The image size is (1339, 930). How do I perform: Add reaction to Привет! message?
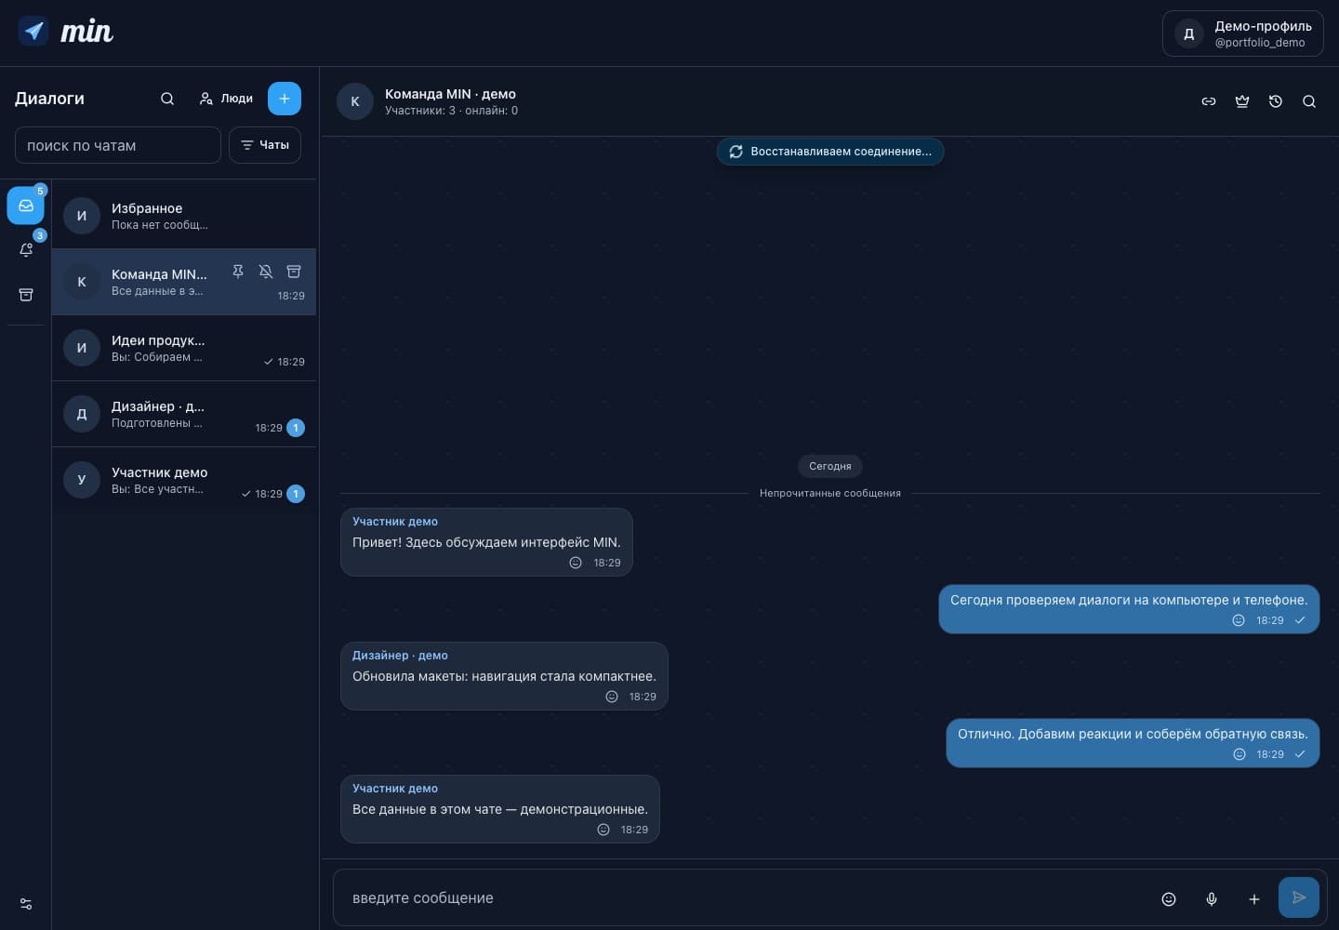tap(576, 563)
